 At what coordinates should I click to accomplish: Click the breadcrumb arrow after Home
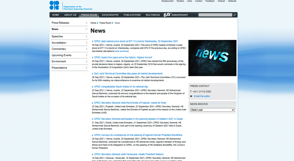tap(97, 23)
